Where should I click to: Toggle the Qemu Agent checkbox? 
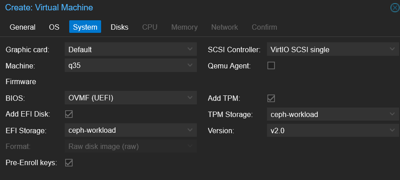pyautogui.click(x=271, y=66)
